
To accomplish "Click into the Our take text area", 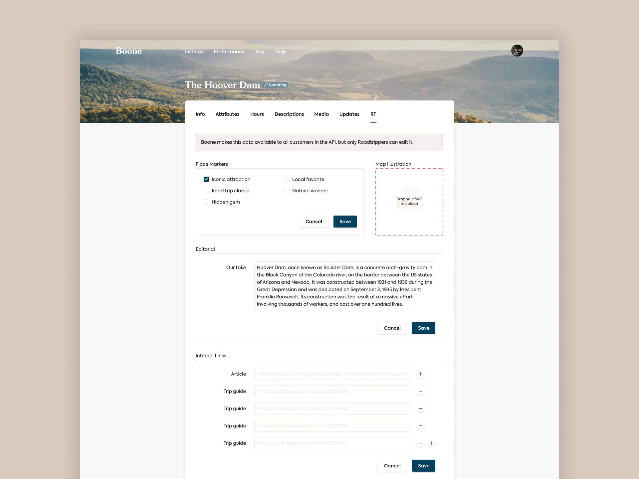I will click(345, 286).
